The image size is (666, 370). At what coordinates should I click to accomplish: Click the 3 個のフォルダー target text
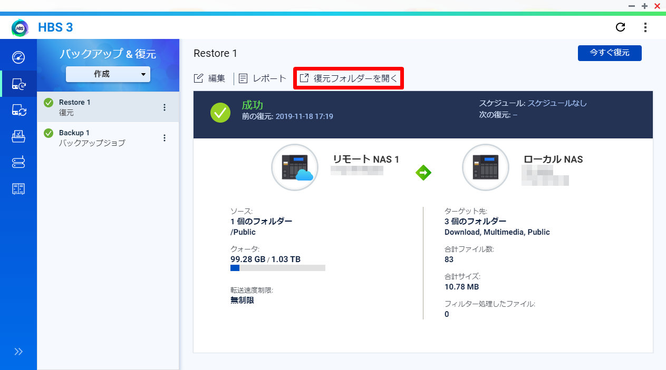click(475, 221)
